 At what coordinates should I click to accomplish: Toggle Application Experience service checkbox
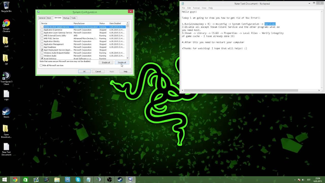42,30
